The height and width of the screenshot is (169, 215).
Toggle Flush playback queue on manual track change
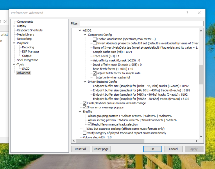pyautogui.click(x=85, y=103)
